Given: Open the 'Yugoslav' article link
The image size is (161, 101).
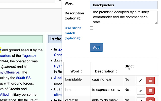Looking at the screenshot, I should click(29, 56).
